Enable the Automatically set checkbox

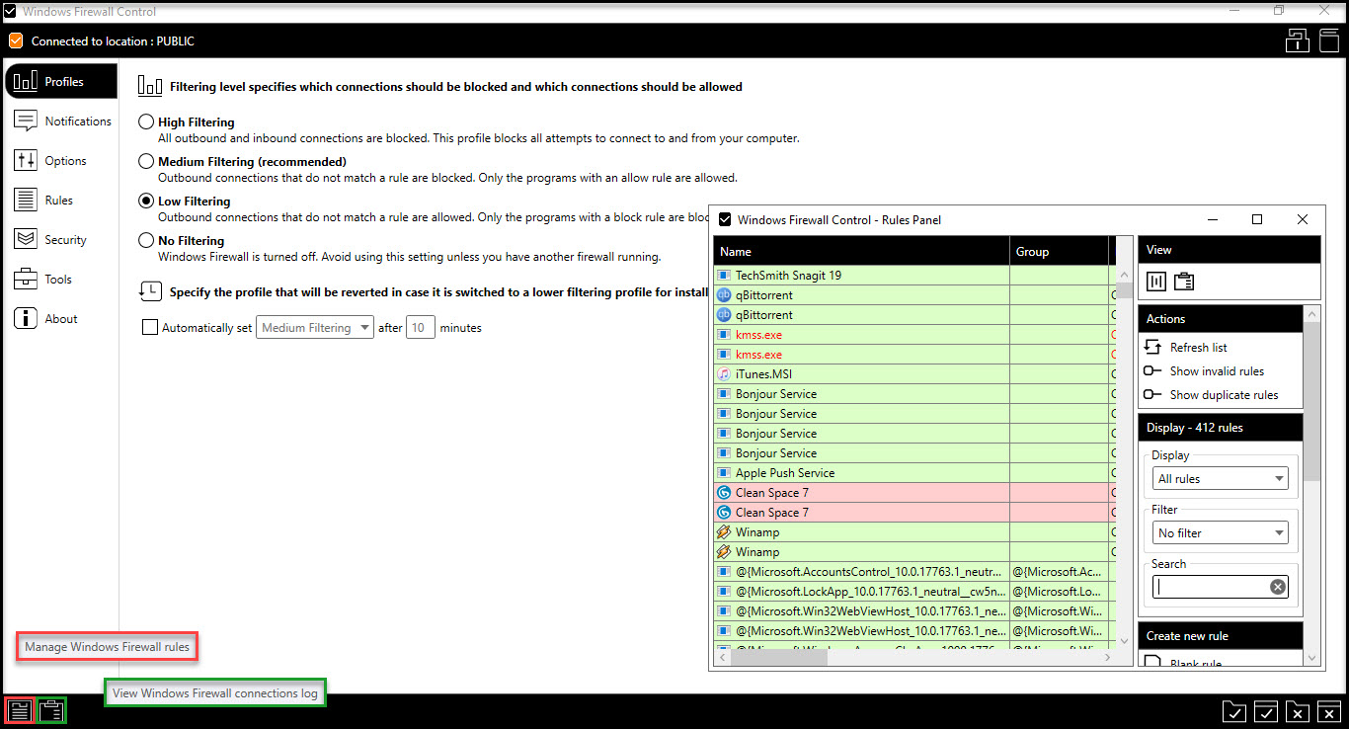tap(150, 328)
